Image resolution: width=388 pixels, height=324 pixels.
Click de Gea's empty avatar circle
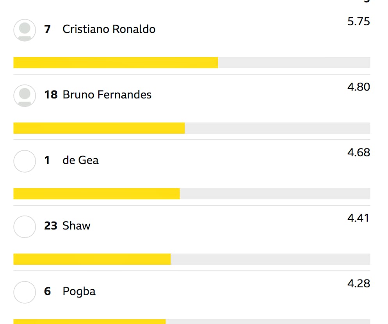25,161
